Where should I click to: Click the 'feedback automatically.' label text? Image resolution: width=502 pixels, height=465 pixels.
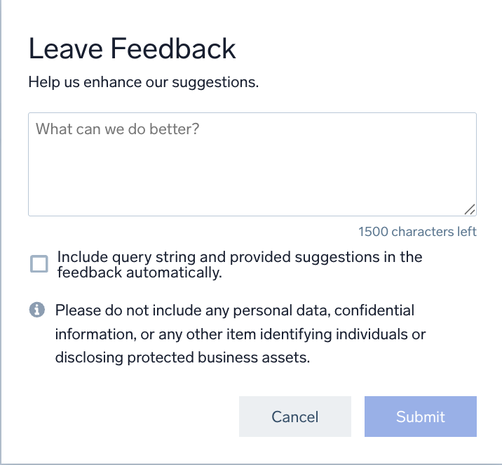[140, 273]
